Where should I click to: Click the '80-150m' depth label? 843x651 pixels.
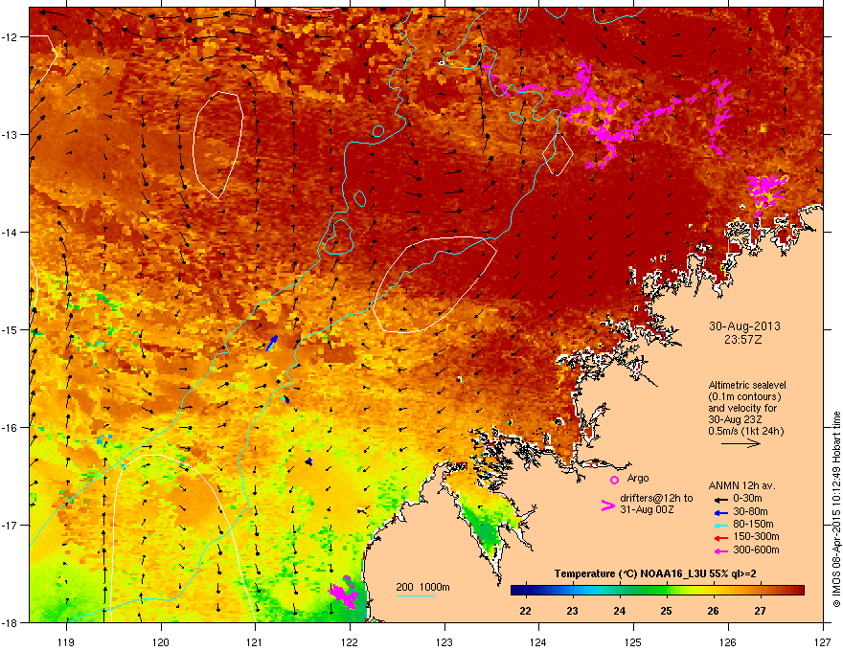pos(753,525)
